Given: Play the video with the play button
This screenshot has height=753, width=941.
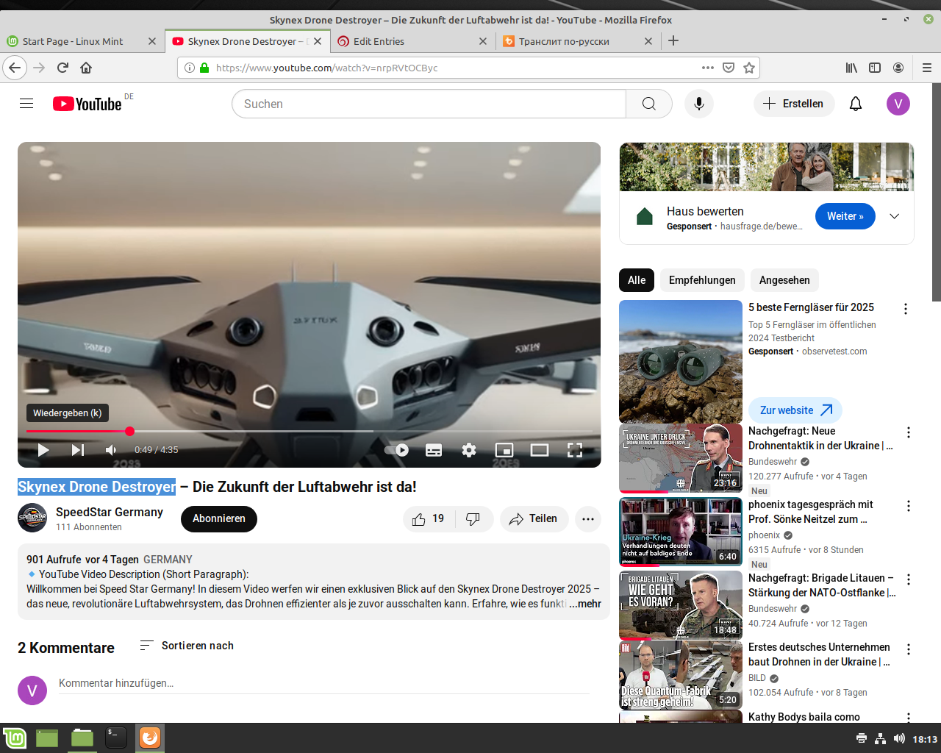Looking at the screenshot, I should click(43, 450).
